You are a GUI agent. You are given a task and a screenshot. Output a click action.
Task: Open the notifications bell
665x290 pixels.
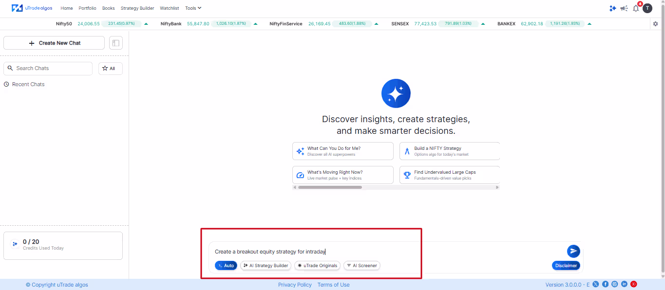coord(636,8)
